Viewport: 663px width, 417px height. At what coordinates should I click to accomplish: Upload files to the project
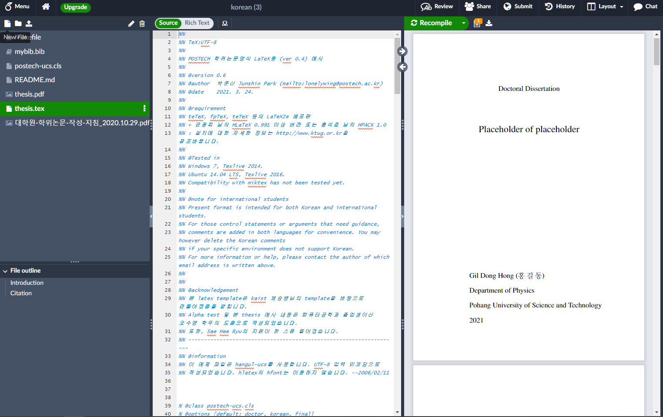pos(29,23)
